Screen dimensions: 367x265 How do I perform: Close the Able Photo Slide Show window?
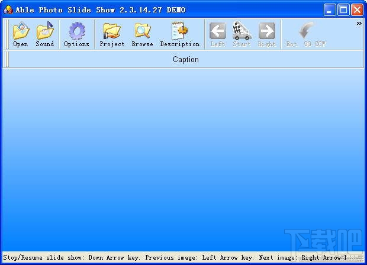(357, 10)
